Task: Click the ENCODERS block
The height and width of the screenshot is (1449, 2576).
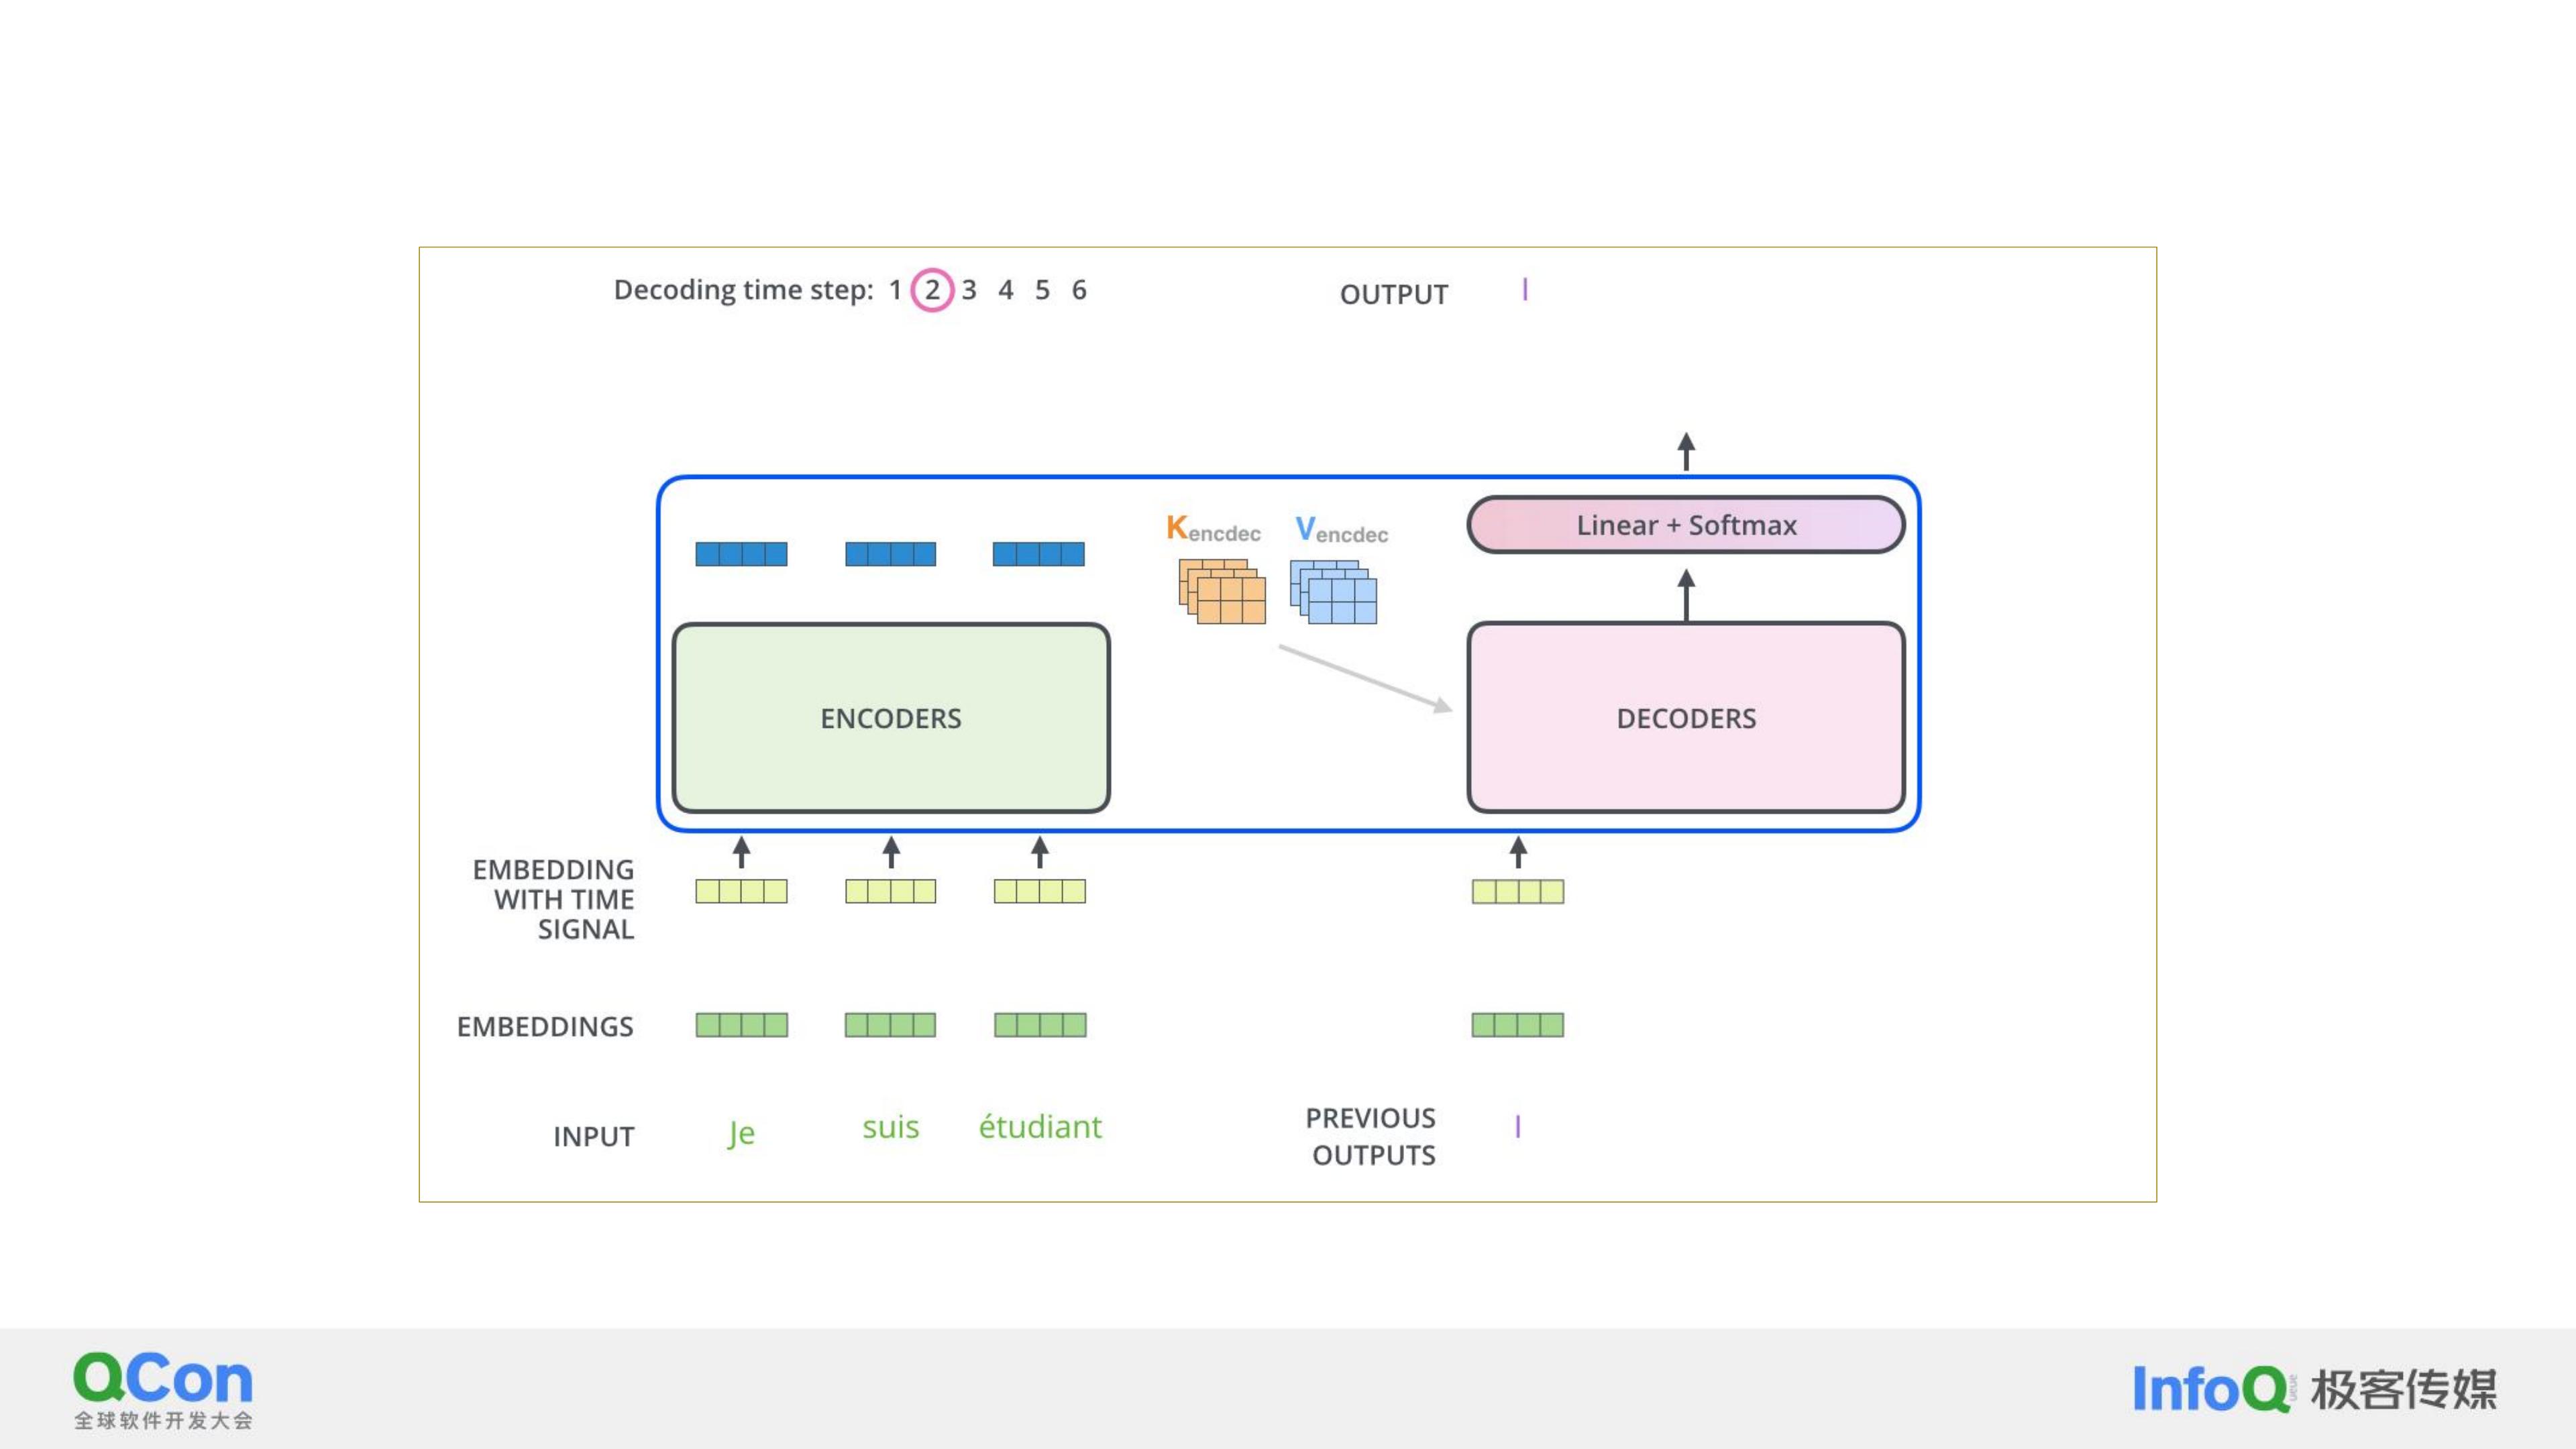Action: (891, 718)
